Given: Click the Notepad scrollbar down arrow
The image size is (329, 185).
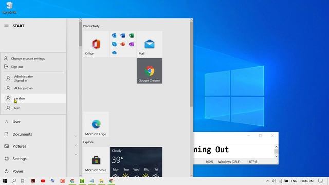Looking at the screenshot, I should point(276,156).
